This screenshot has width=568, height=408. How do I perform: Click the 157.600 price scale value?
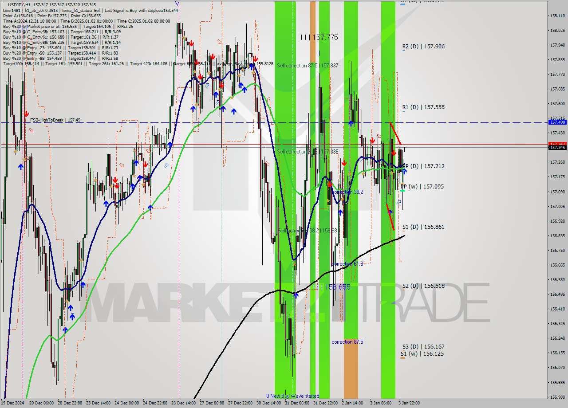pyautogui.click(x=557, y=104)
